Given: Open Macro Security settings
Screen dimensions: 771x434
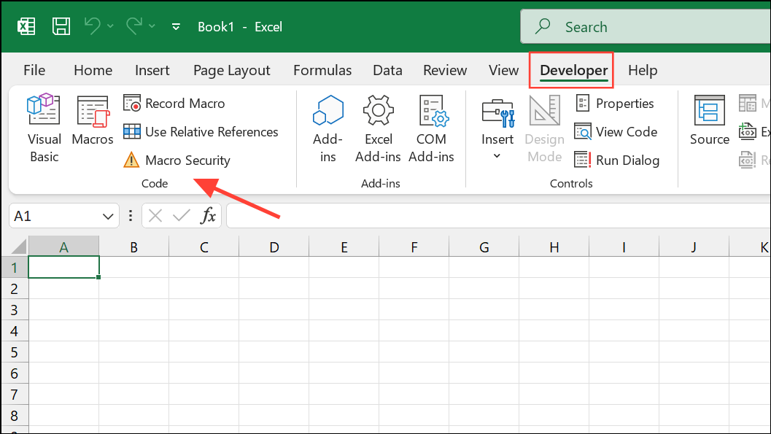Looking at the screenshot, I should [x=177, y=160].
